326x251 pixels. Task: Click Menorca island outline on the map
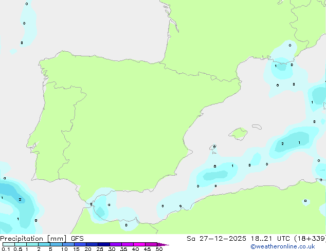pos(257,127)
